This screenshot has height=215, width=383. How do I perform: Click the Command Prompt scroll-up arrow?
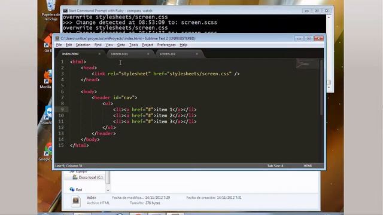[x=329, y=17]
